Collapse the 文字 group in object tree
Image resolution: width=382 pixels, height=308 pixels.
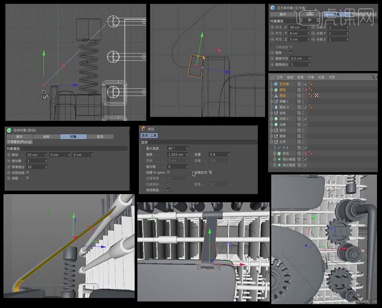[x=271, y=142]
